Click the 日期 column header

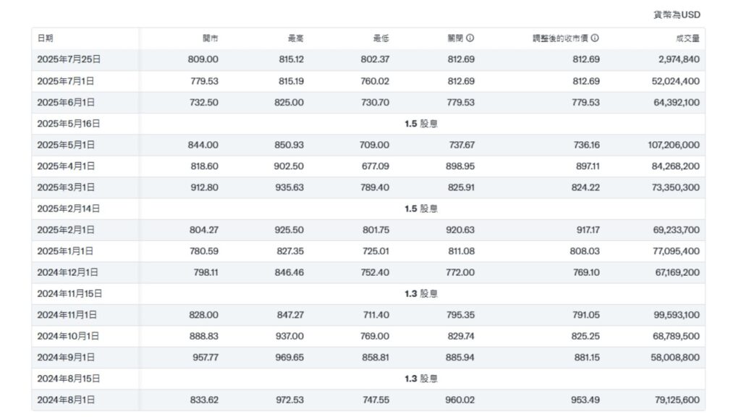(x=46, y=38)
